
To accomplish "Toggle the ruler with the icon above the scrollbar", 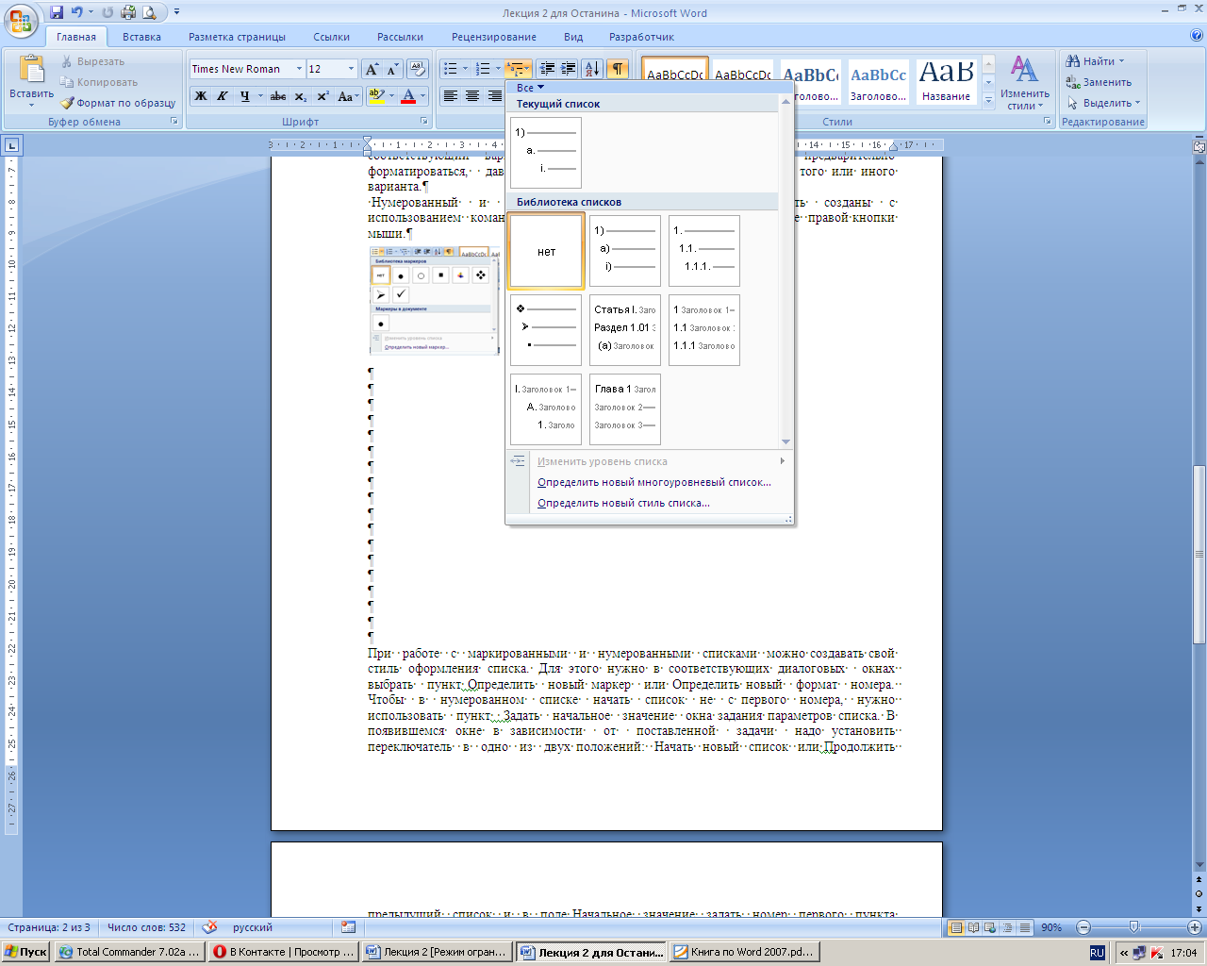I will (1199, 147).
